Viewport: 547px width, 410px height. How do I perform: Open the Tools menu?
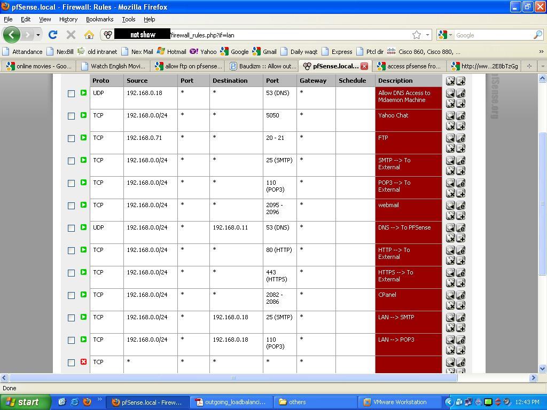pos(128,19)
